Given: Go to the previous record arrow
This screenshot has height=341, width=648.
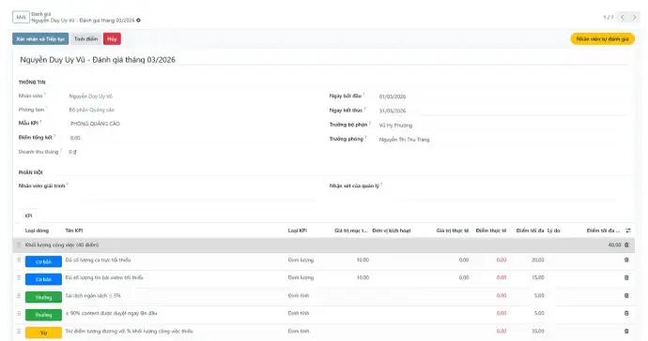Looking at the screenshot, I should tap(623, 17).
